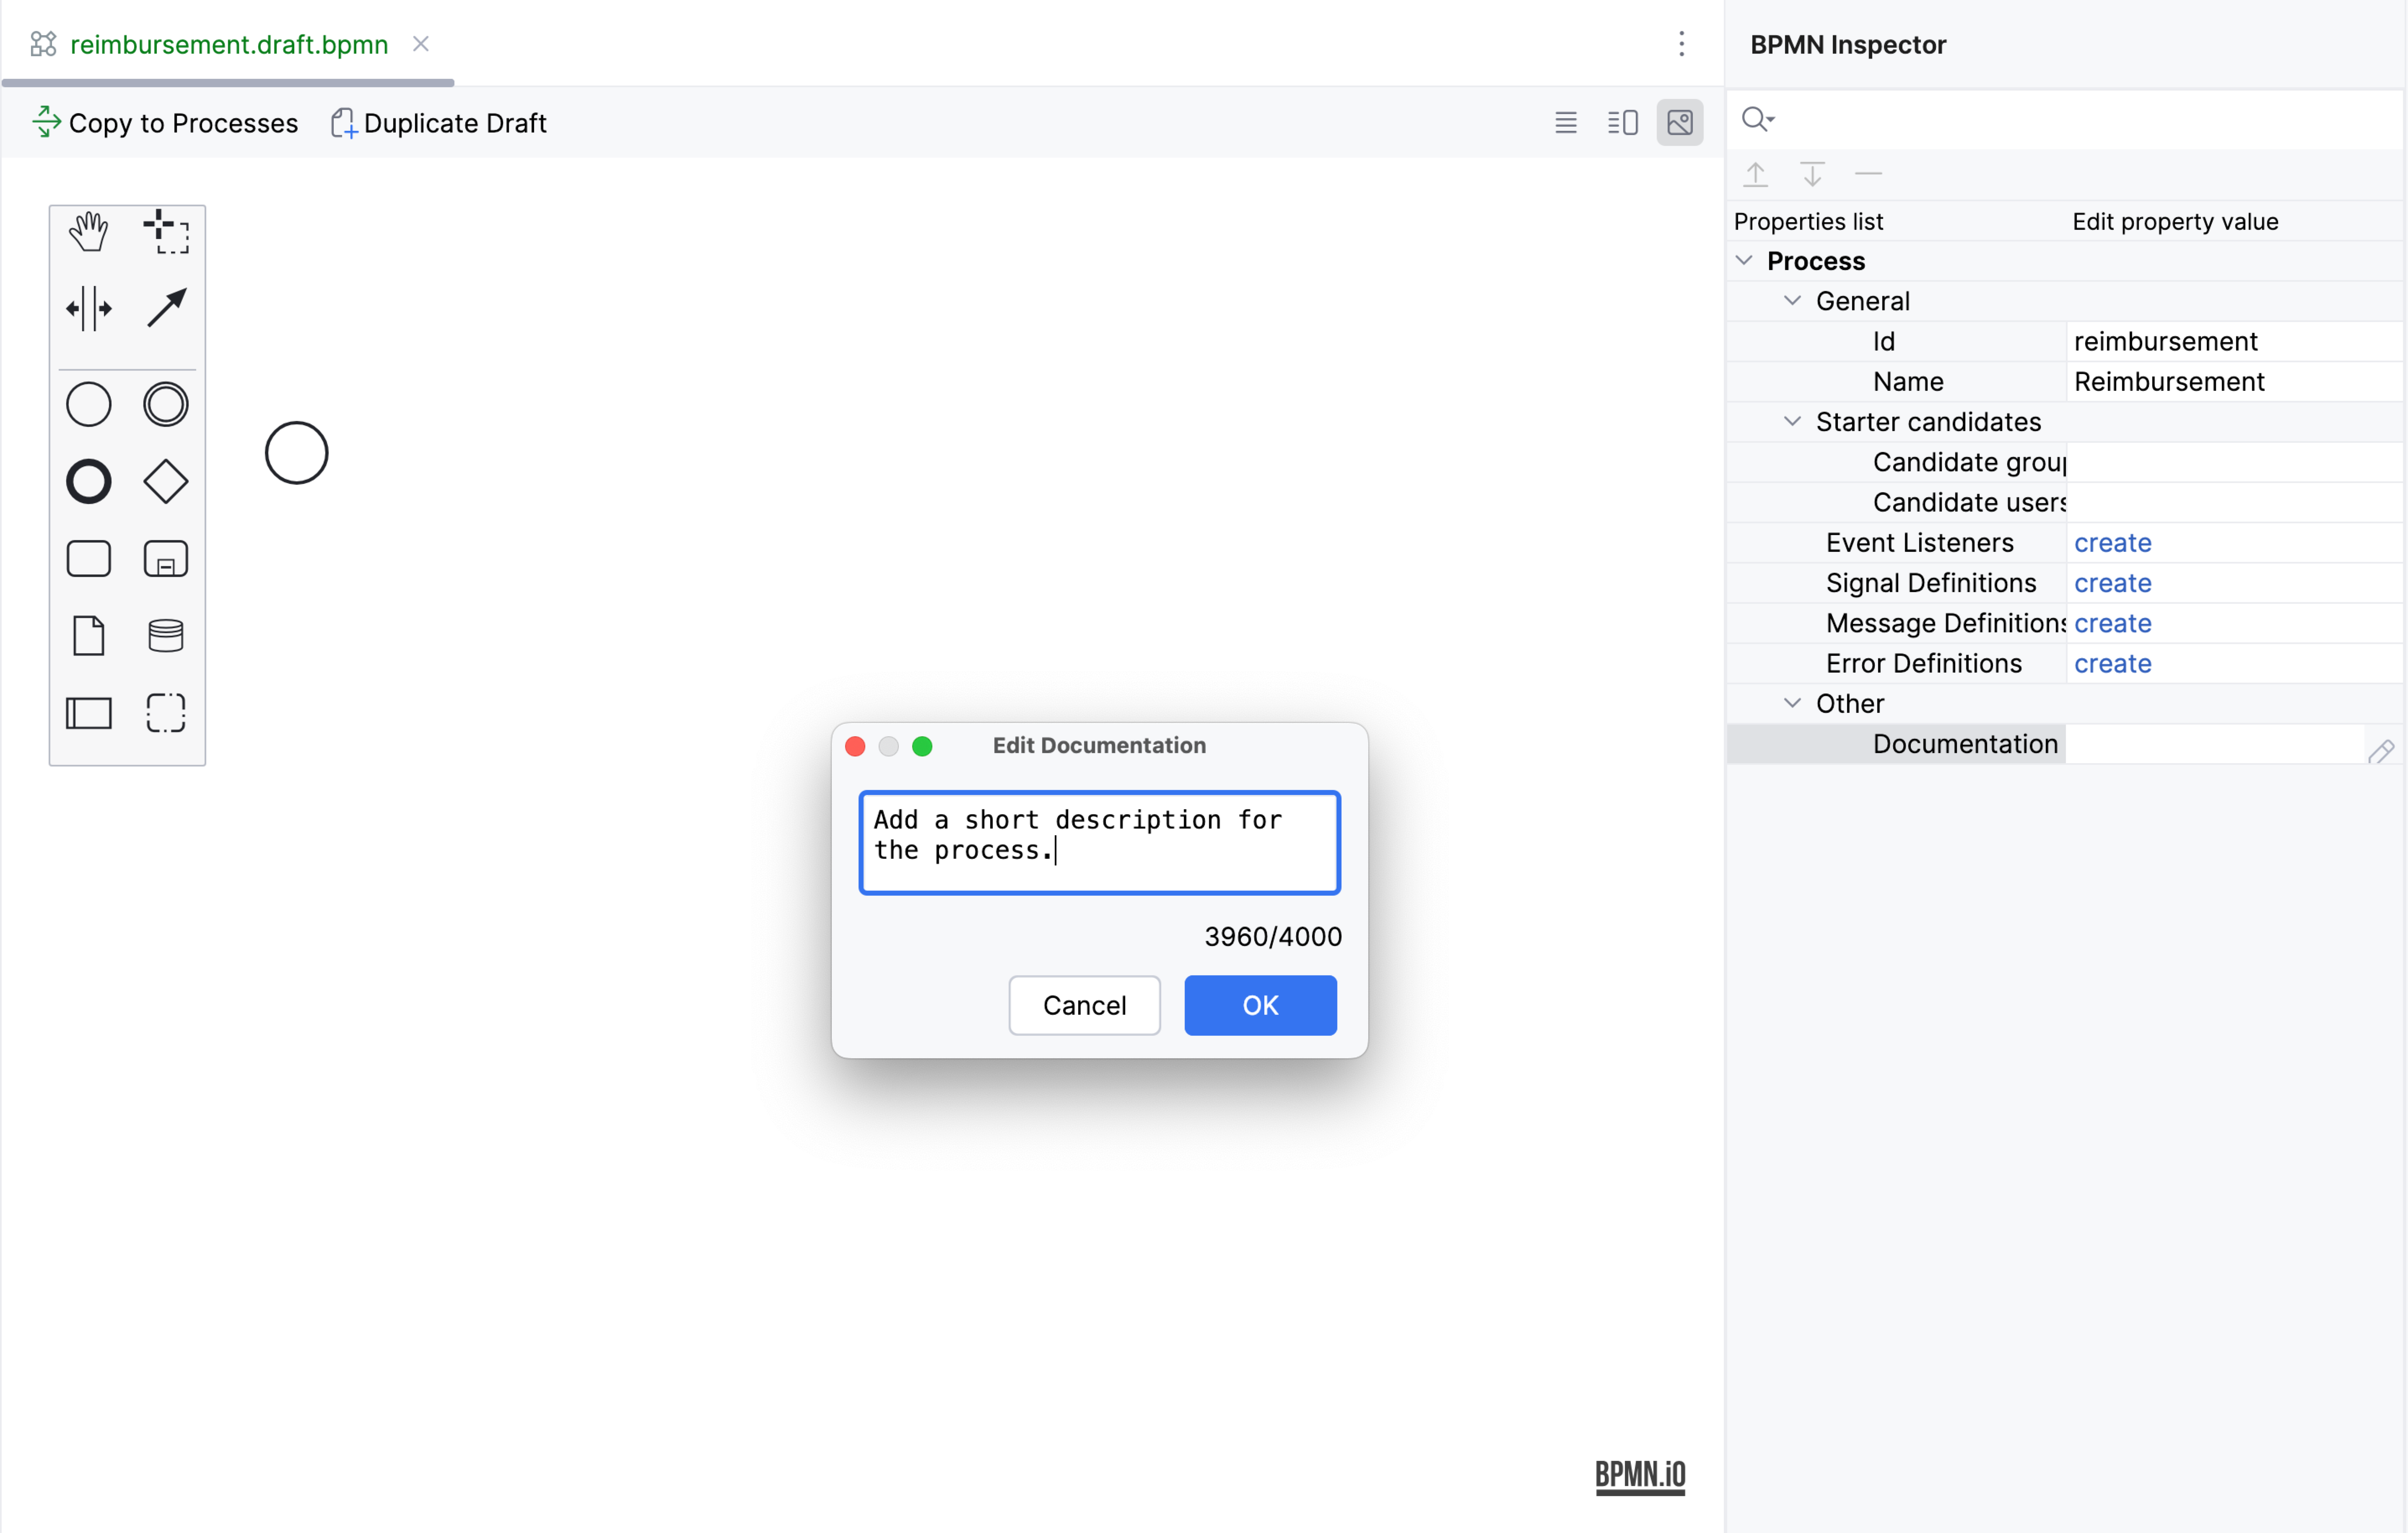This screenshot has height=1533, width=2408.
Task: Select the hand tool in palette
Action: (x=88, y=232)
